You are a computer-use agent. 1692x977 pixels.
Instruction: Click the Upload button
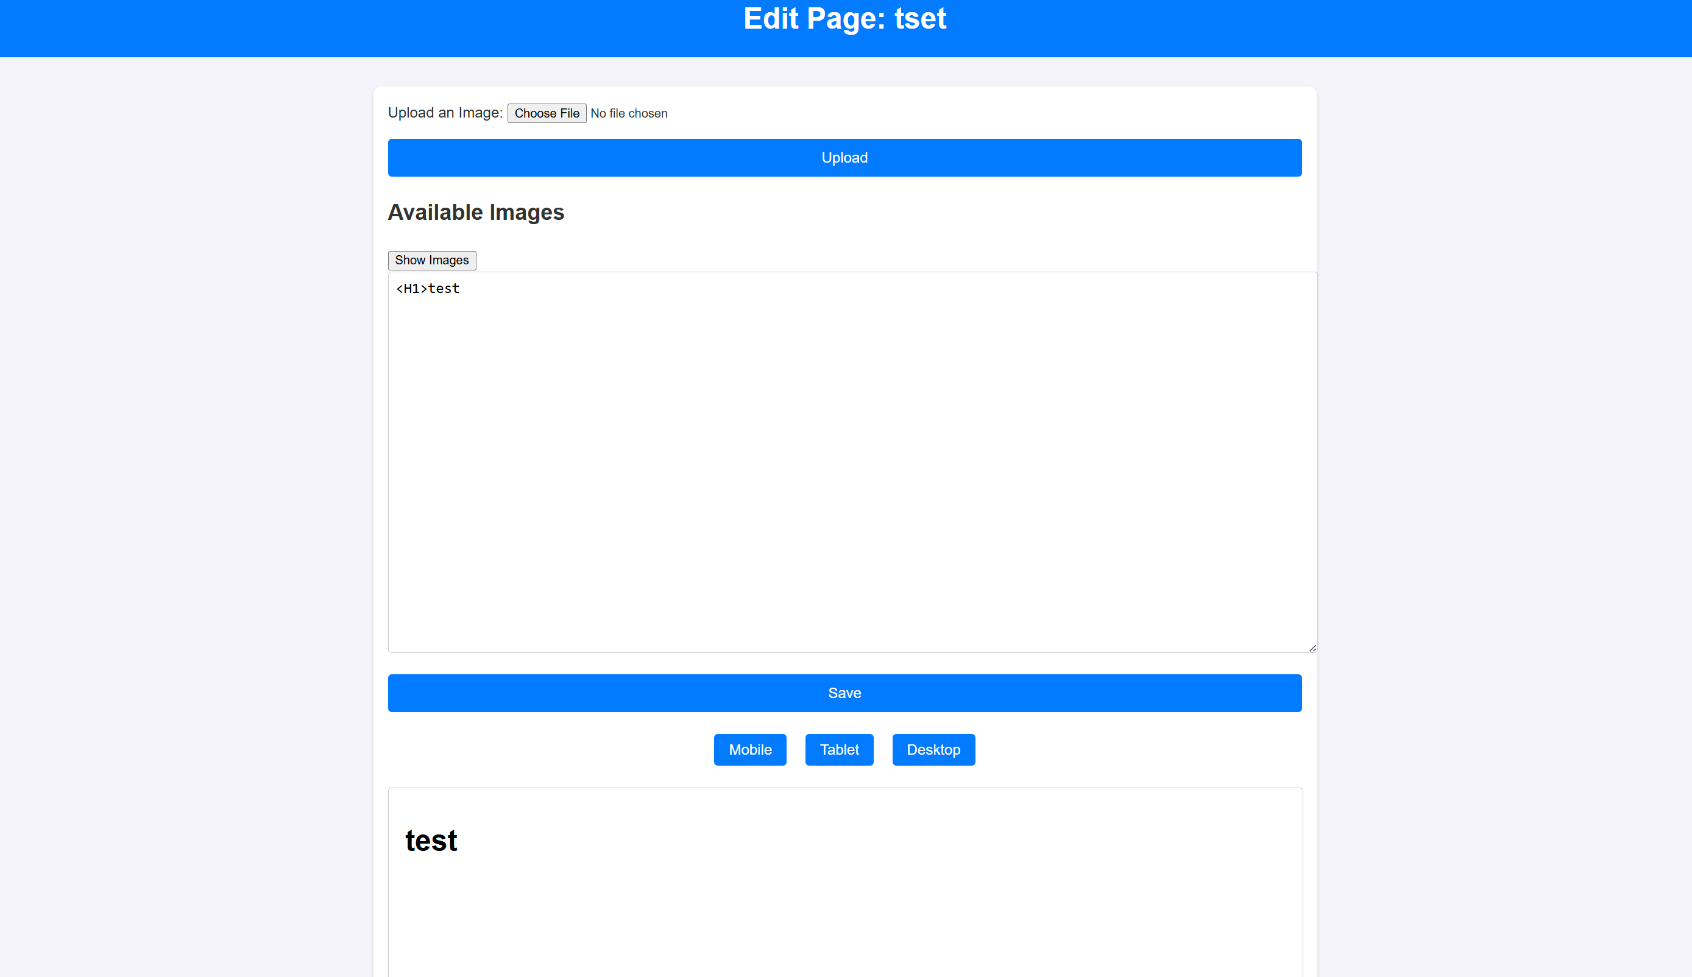(846, 158)
